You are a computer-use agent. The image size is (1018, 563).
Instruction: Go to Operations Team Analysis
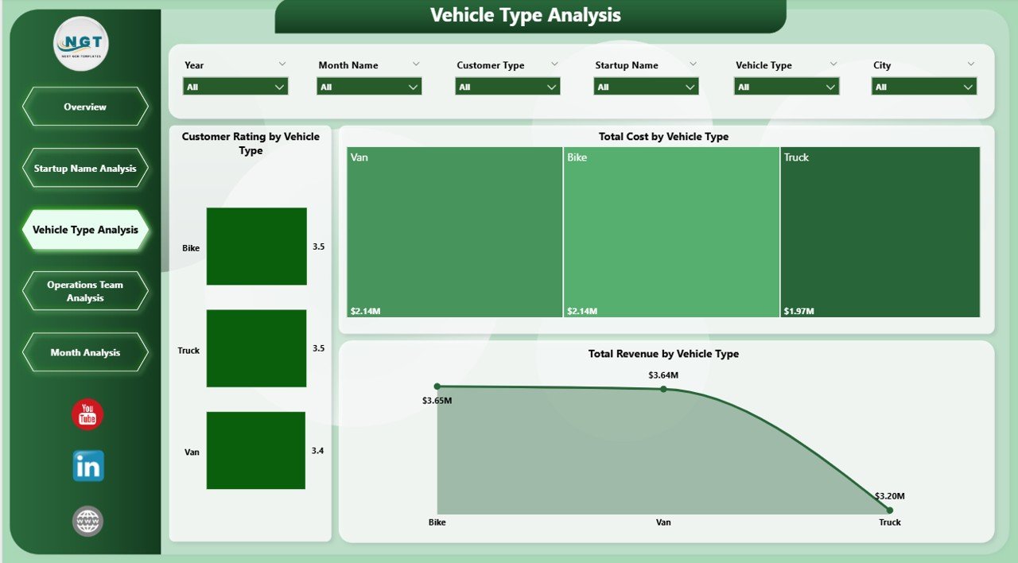85,291
